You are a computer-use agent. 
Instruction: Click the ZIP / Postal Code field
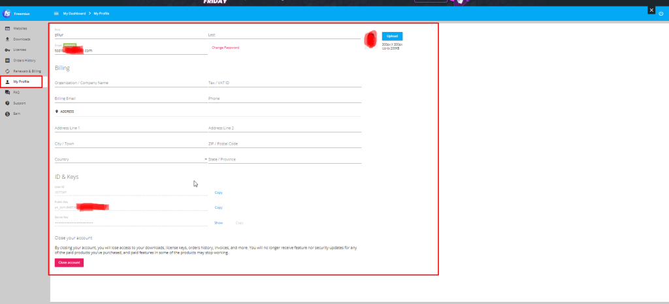click(x=285, y=144)
